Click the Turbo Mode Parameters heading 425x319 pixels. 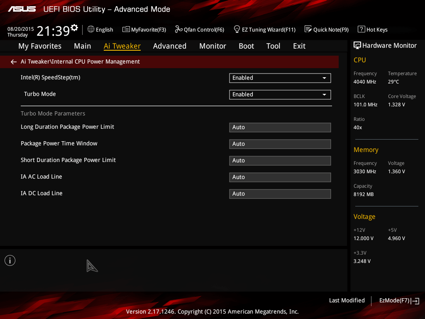tap(53, 113)
